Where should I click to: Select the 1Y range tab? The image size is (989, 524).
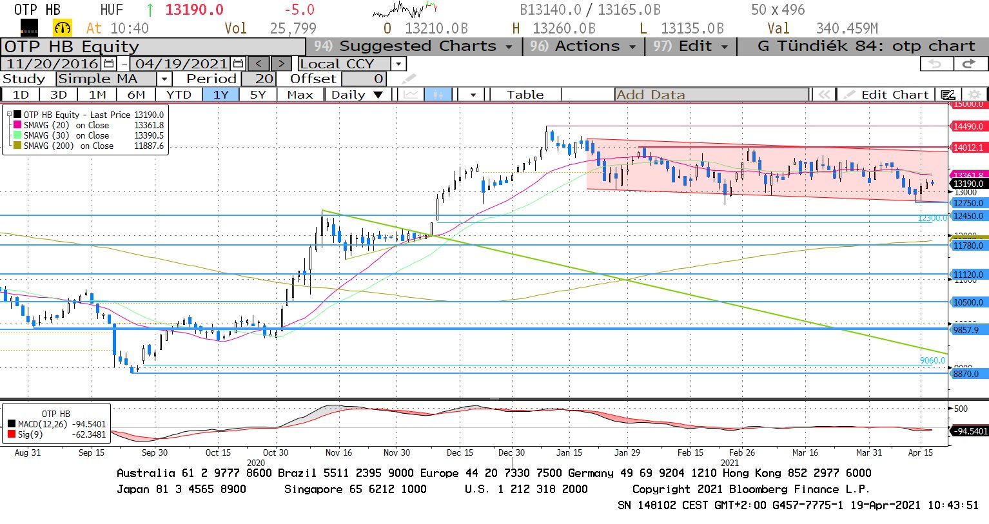(x=221, y=95)
